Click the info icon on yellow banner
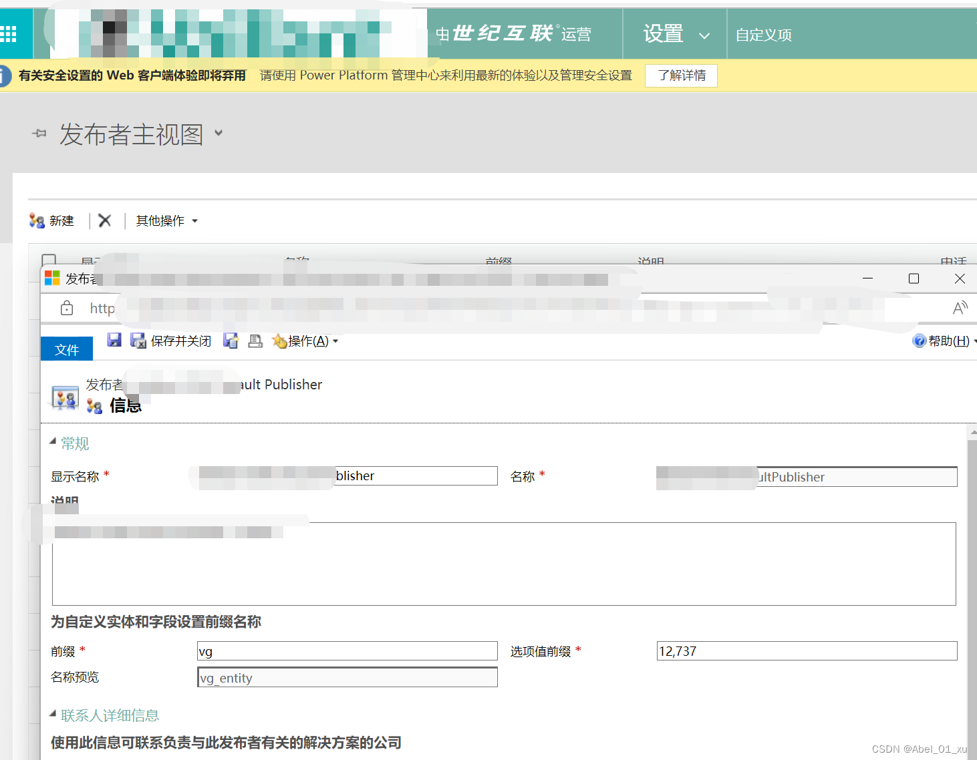Viewport: 977px width, 760px height. pos(4,75)
